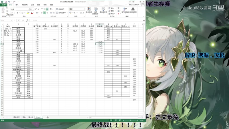This screenshot has height=129, width=229.
Task: Toggle bold formatting
Action: tap(12, 13)
